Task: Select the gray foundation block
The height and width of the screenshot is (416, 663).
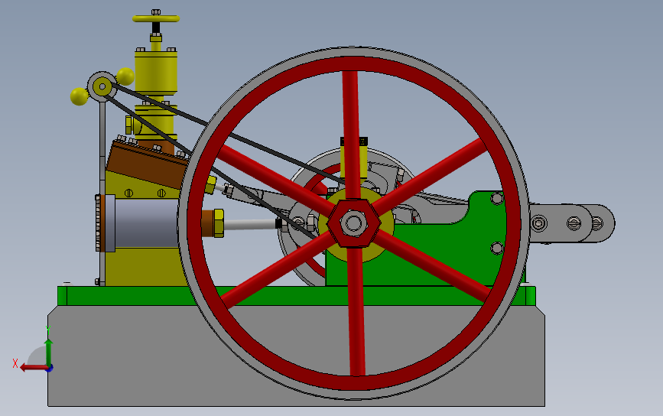Action: pyautogui.click(x=296, y=356)
